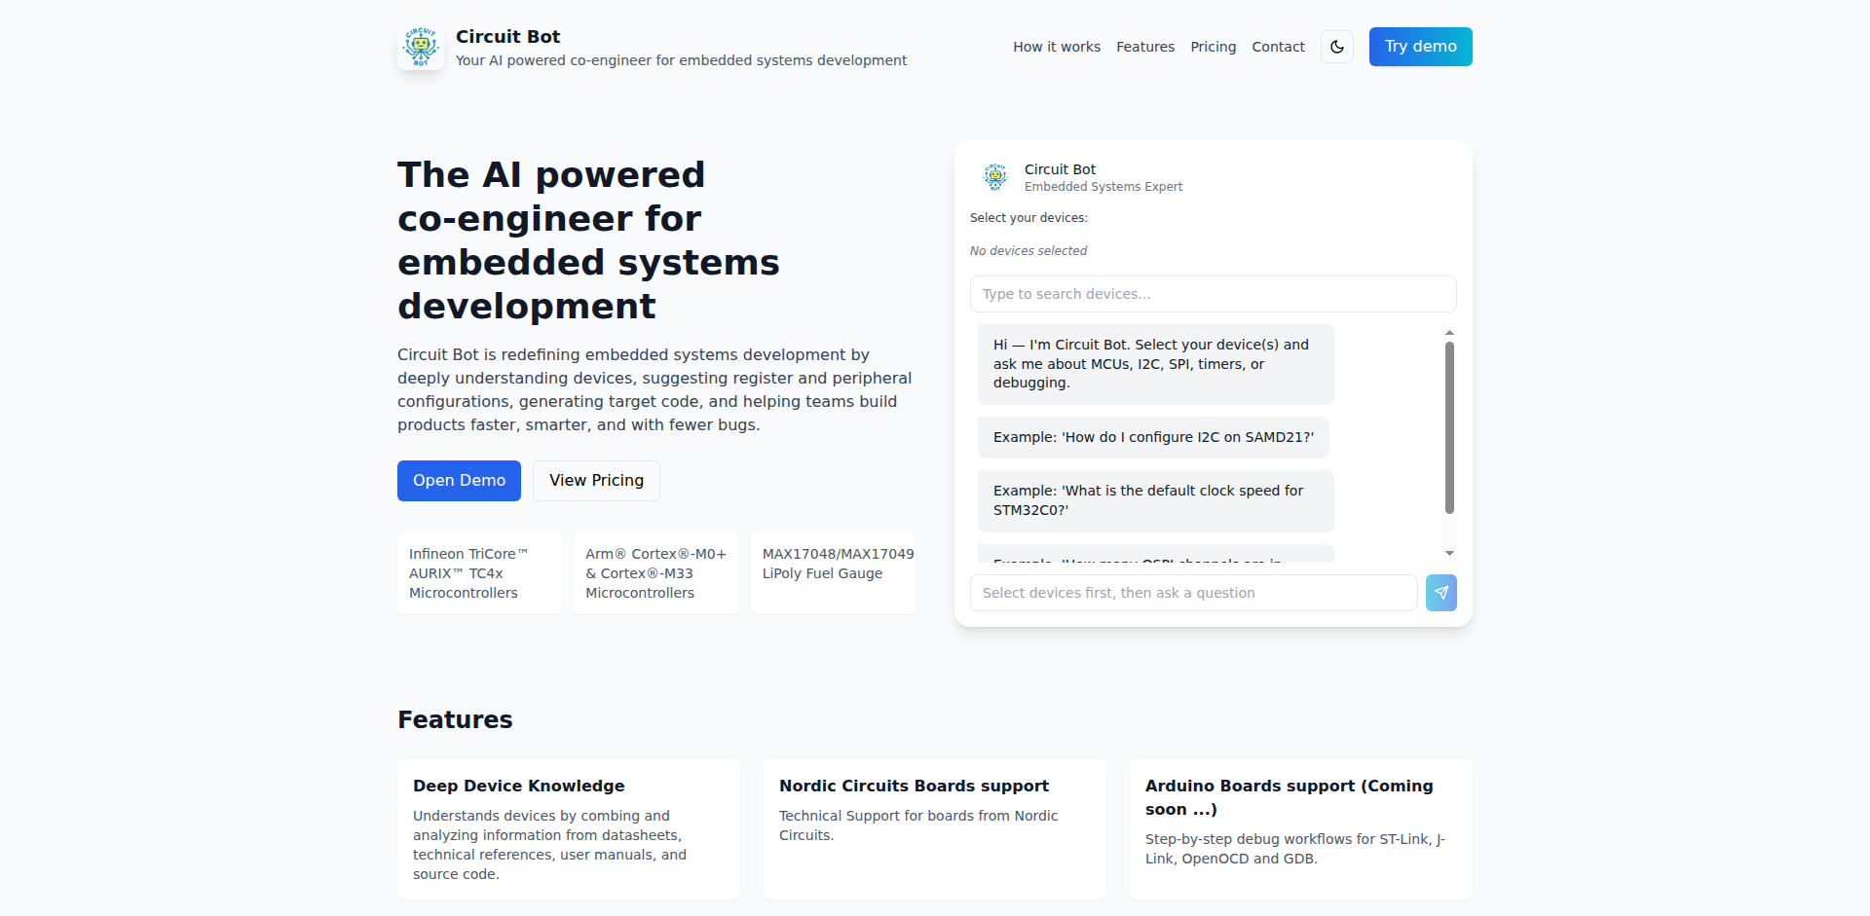Click the 'Select your devices:' label
This screenshot has width=1870, height=916.
click(1028, 218)
